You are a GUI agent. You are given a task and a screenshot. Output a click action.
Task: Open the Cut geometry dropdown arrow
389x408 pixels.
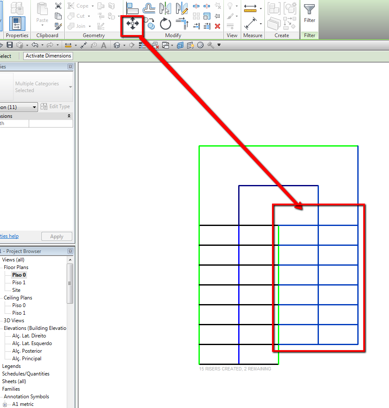[89, 16]
